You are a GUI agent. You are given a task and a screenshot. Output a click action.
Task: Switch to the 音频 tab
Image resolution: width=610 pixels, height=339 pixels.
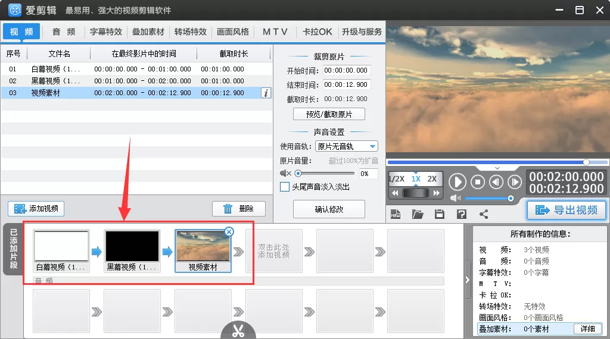64,32
